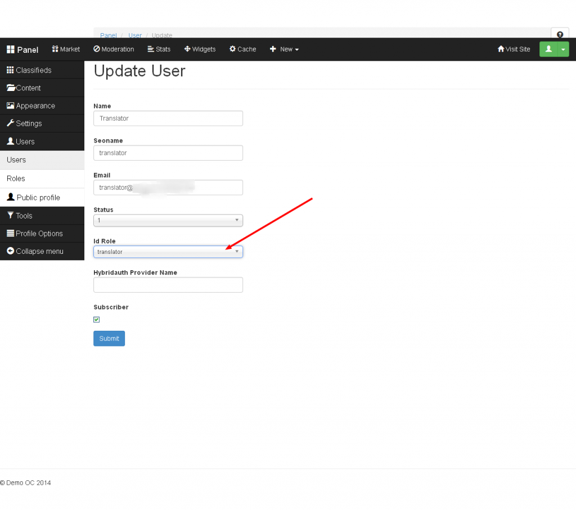
Task: Open Classifieds in the sidebar
Action: click(33, 70)
